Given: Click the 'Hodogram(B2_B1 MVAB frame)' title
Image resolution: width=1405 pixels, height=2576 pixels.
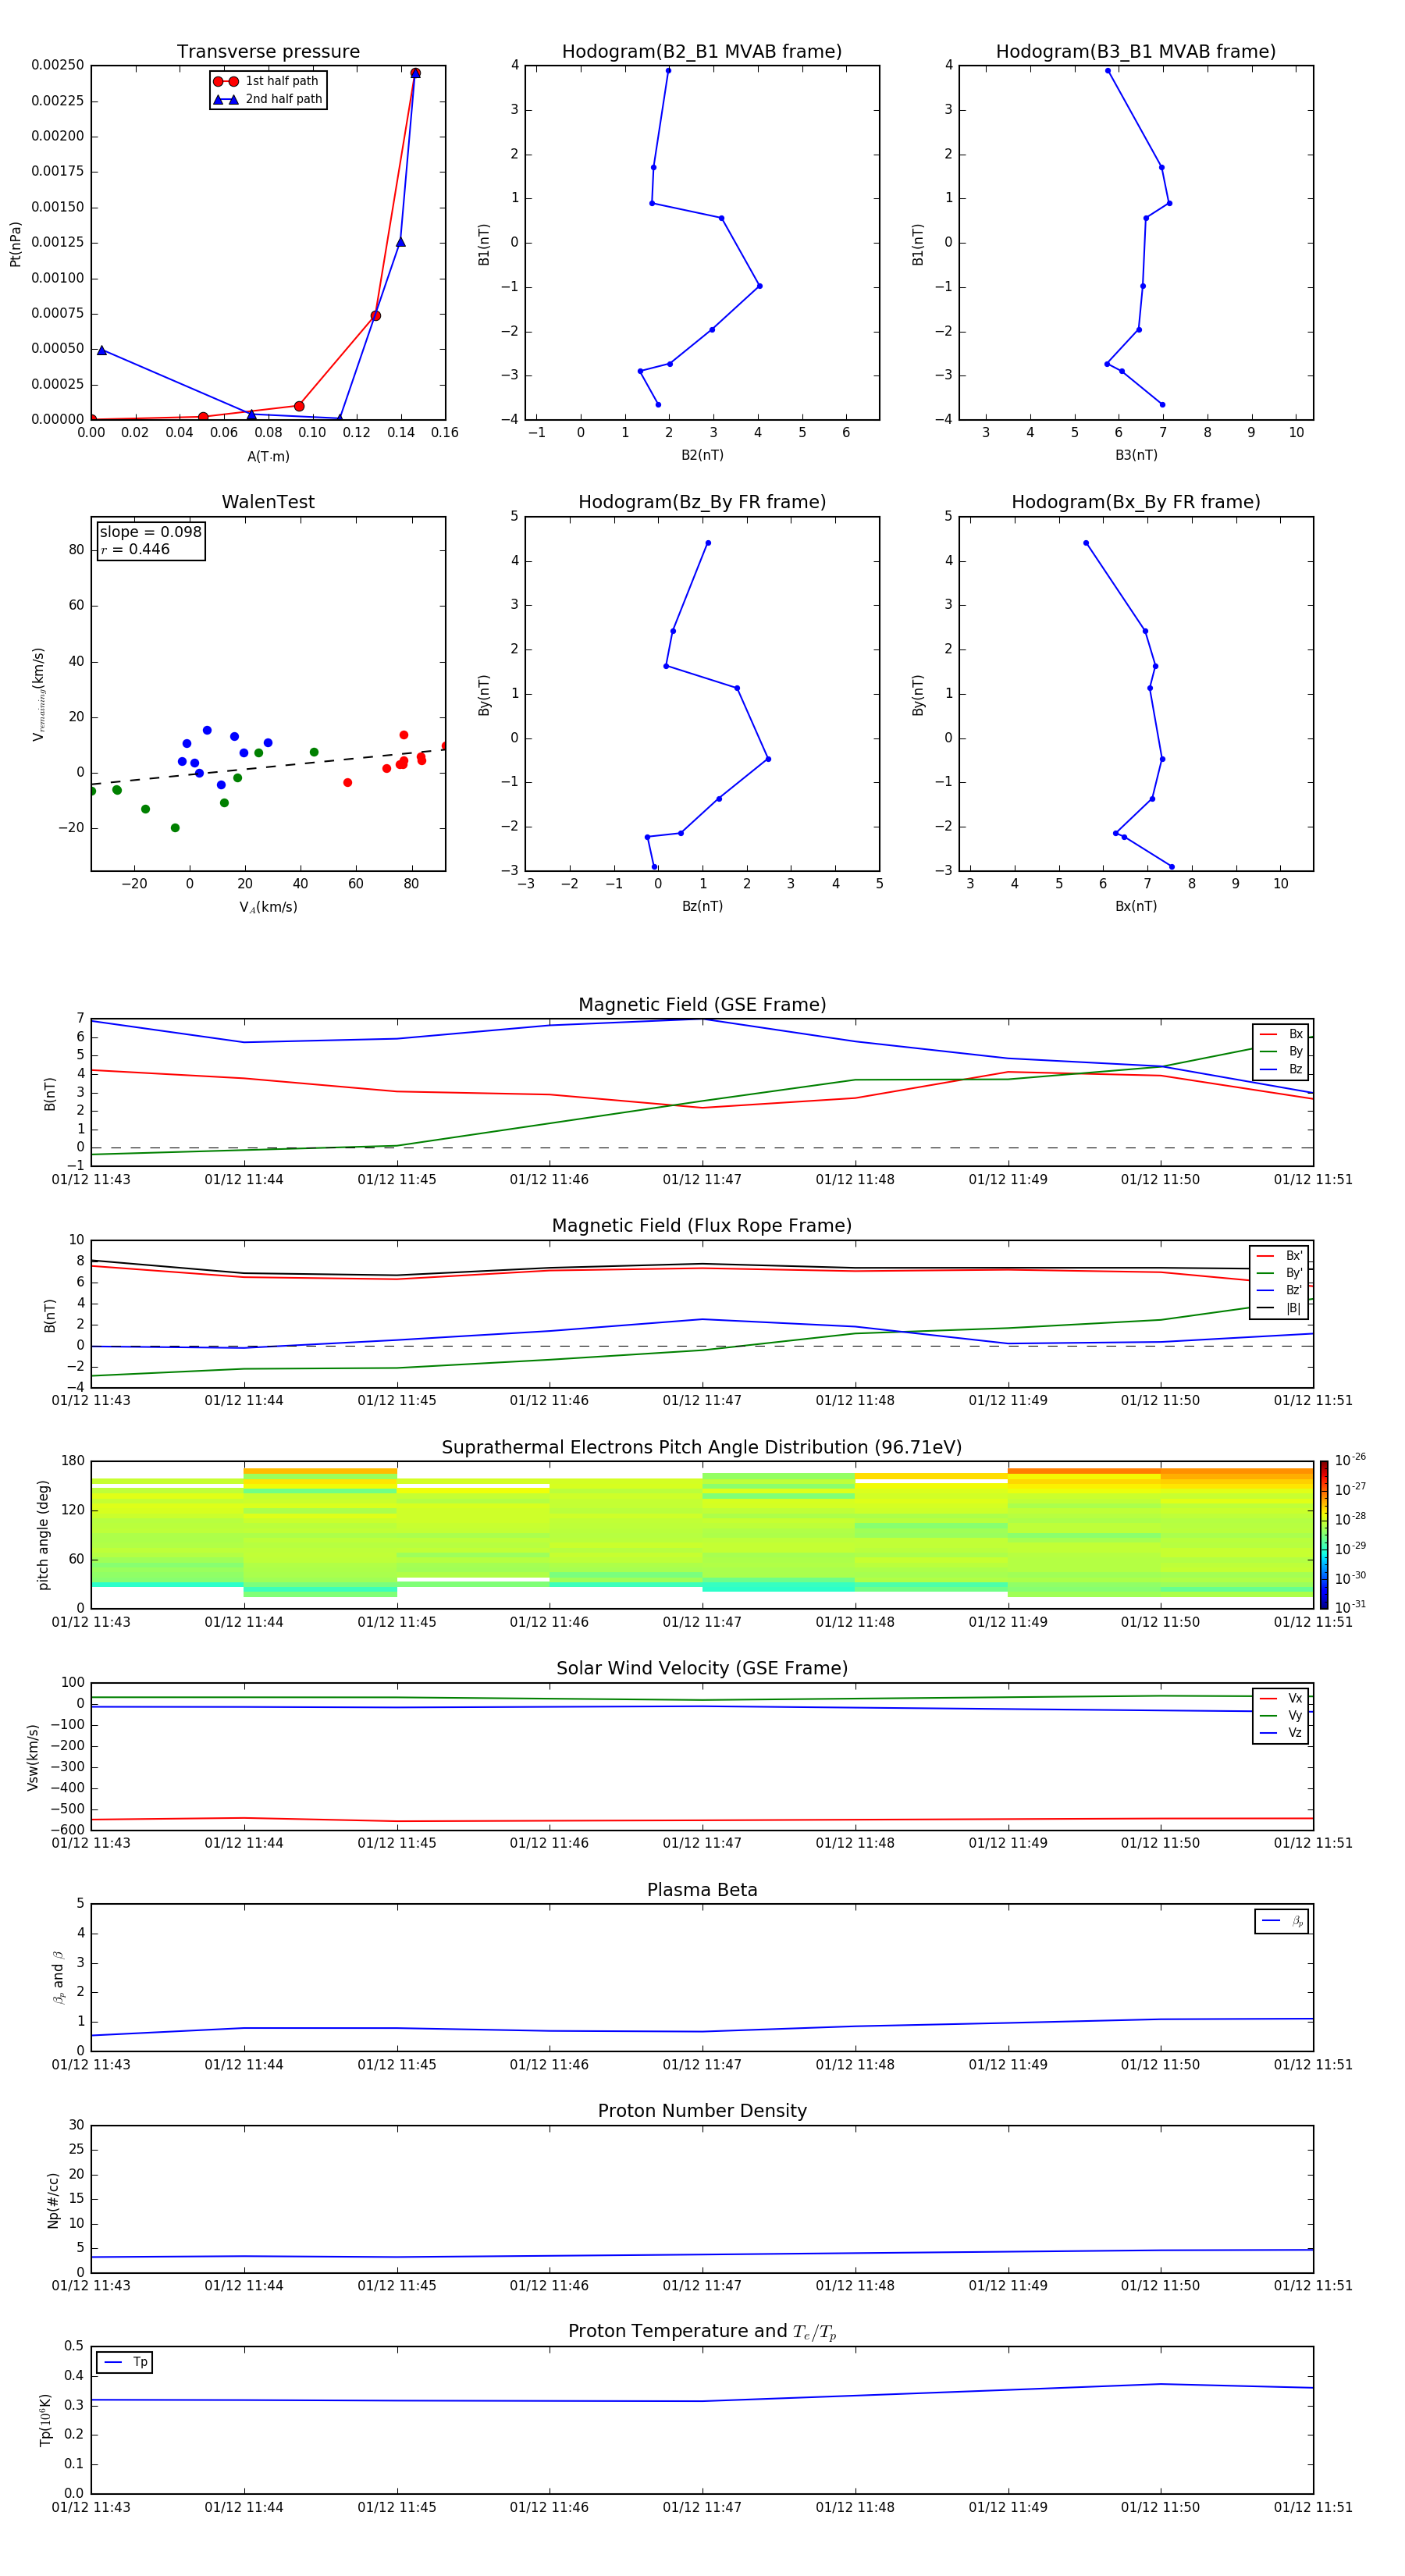Looking at the screenshot, I should tap(702, 52).
